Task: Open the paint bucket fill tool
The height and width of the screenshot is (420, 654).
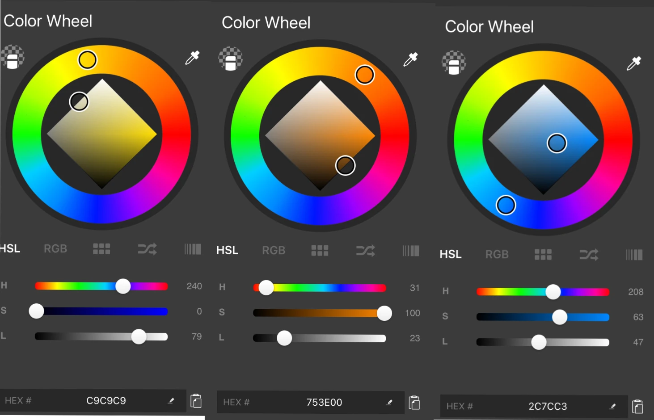Action: click(x=12, y=58)
